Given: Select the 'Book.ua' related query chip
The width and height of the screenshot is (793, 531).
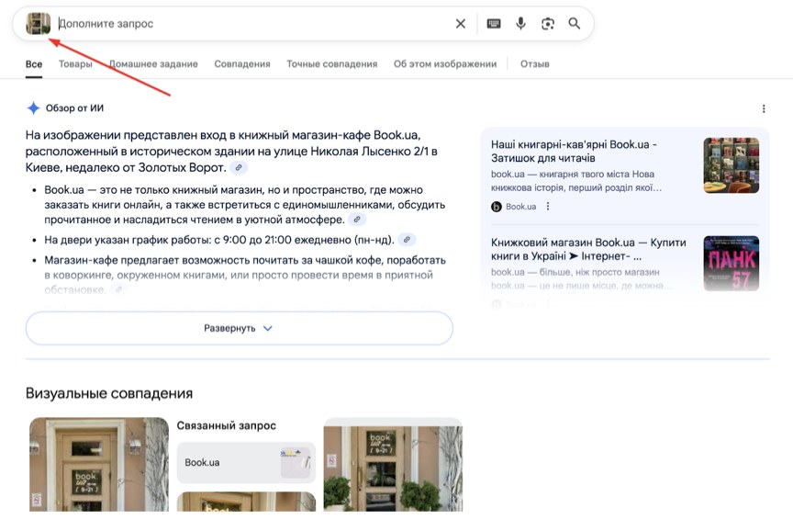Looking at the screenshot, I should click(x=246, y=463).
